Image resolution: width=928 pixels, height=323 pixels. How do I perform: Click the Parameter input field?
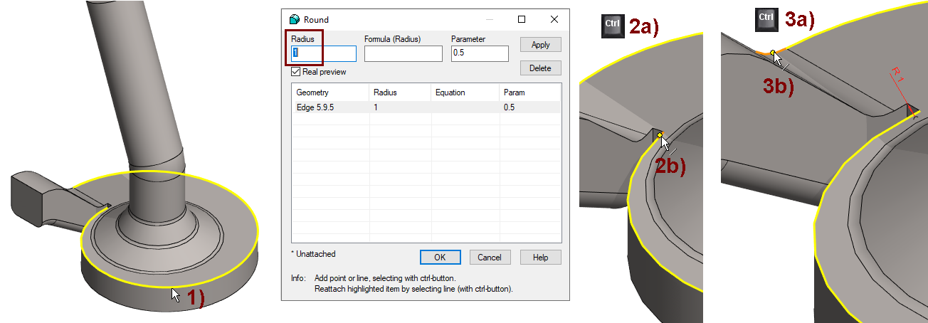pyautogui.click(x=480, y=53)
